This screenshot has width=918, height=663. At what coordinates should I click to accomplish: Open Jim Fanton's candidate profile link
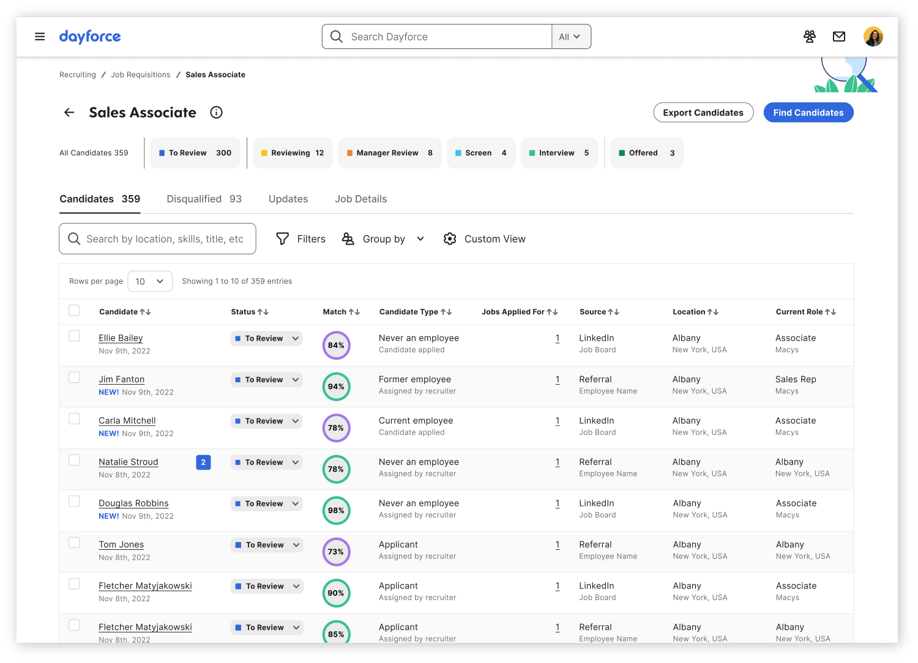(x=122, y=380)
